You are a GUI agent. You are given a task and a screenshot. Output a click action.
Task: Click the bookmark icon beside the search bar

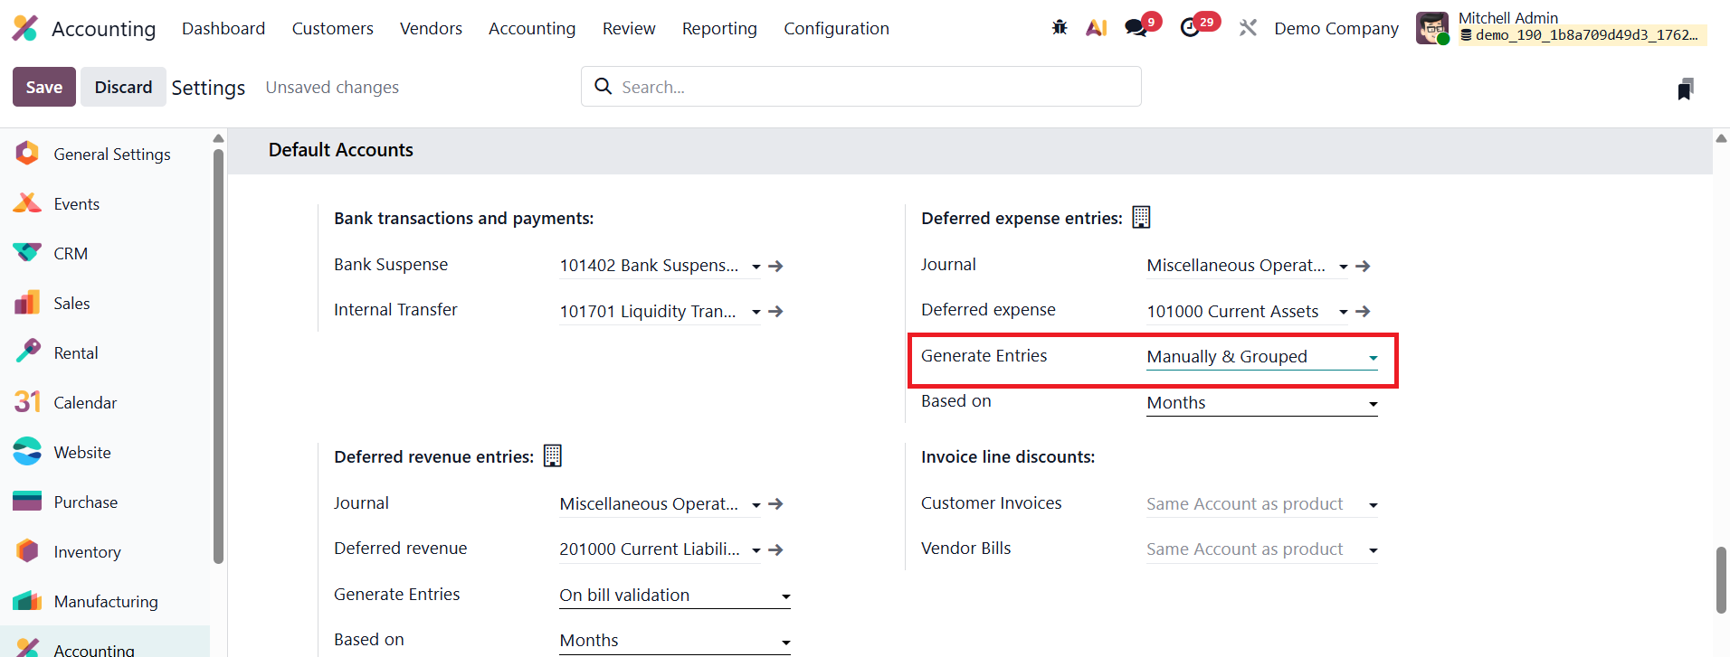(x=1685, y=89)
